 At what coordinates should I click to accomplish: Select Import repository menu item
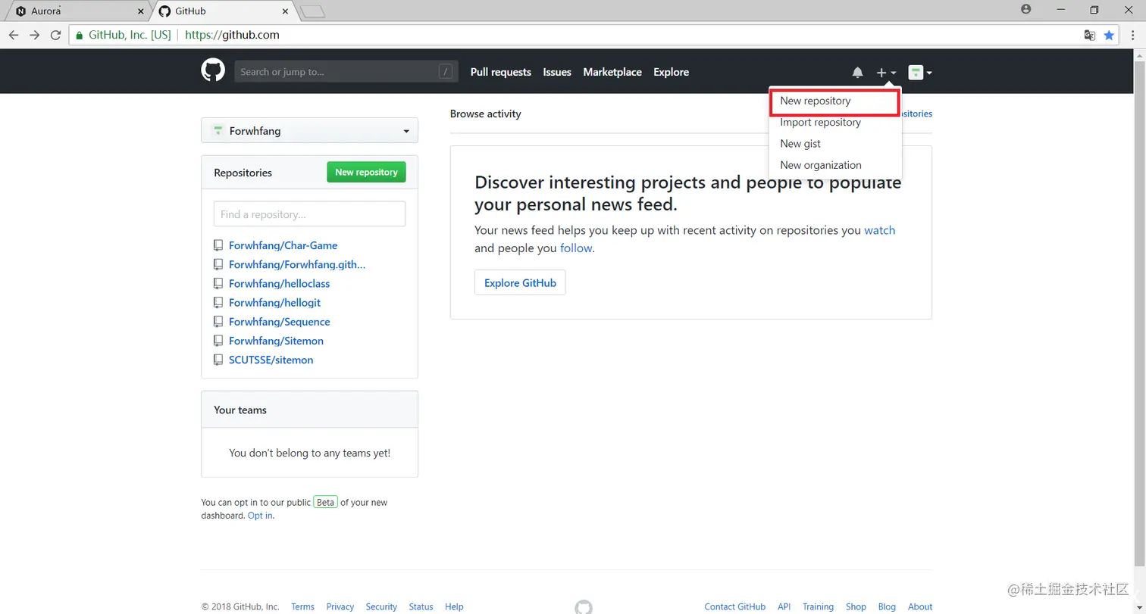click(834, 122)
